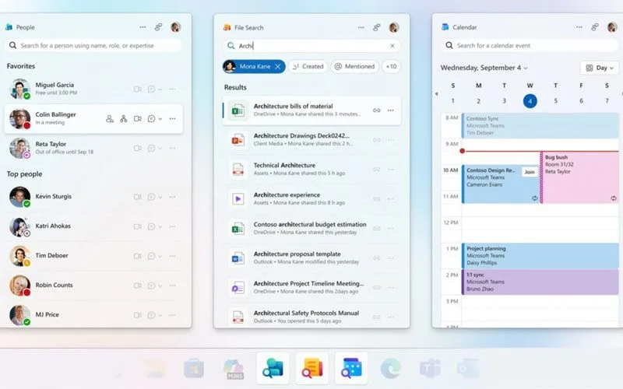Open more options in File Search header
Image resolution: width=623 pixels, height=389 pixels.
[361, 27]
